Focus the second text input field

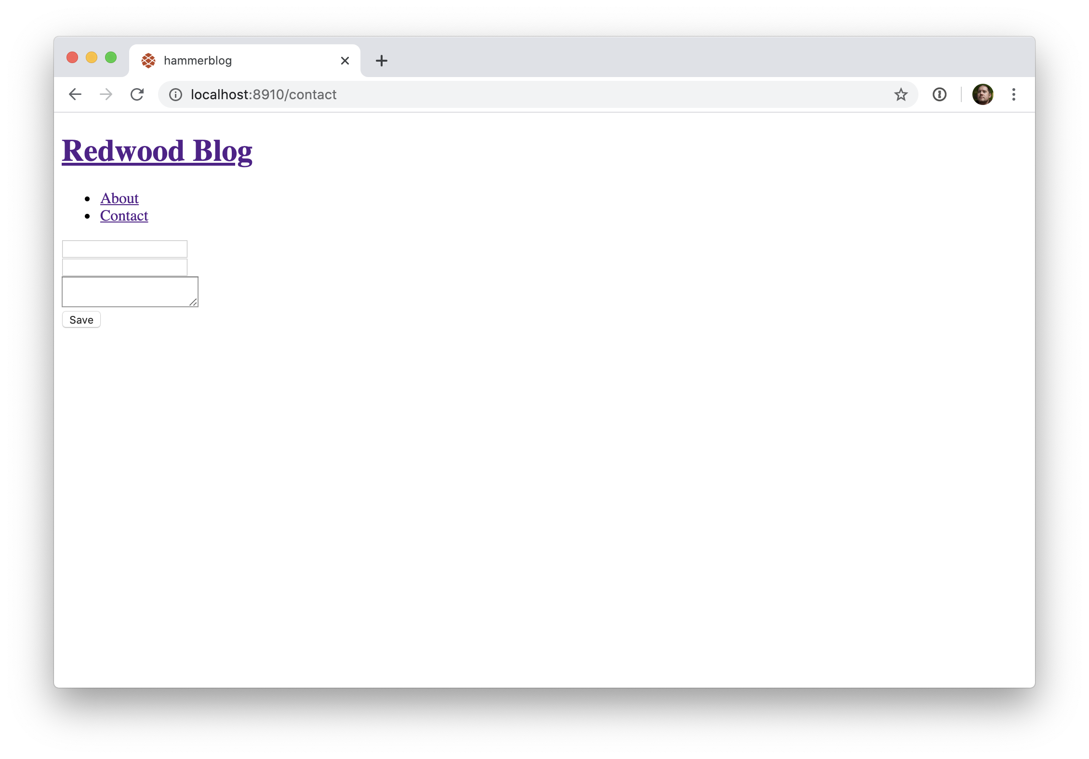click(125, 267)
